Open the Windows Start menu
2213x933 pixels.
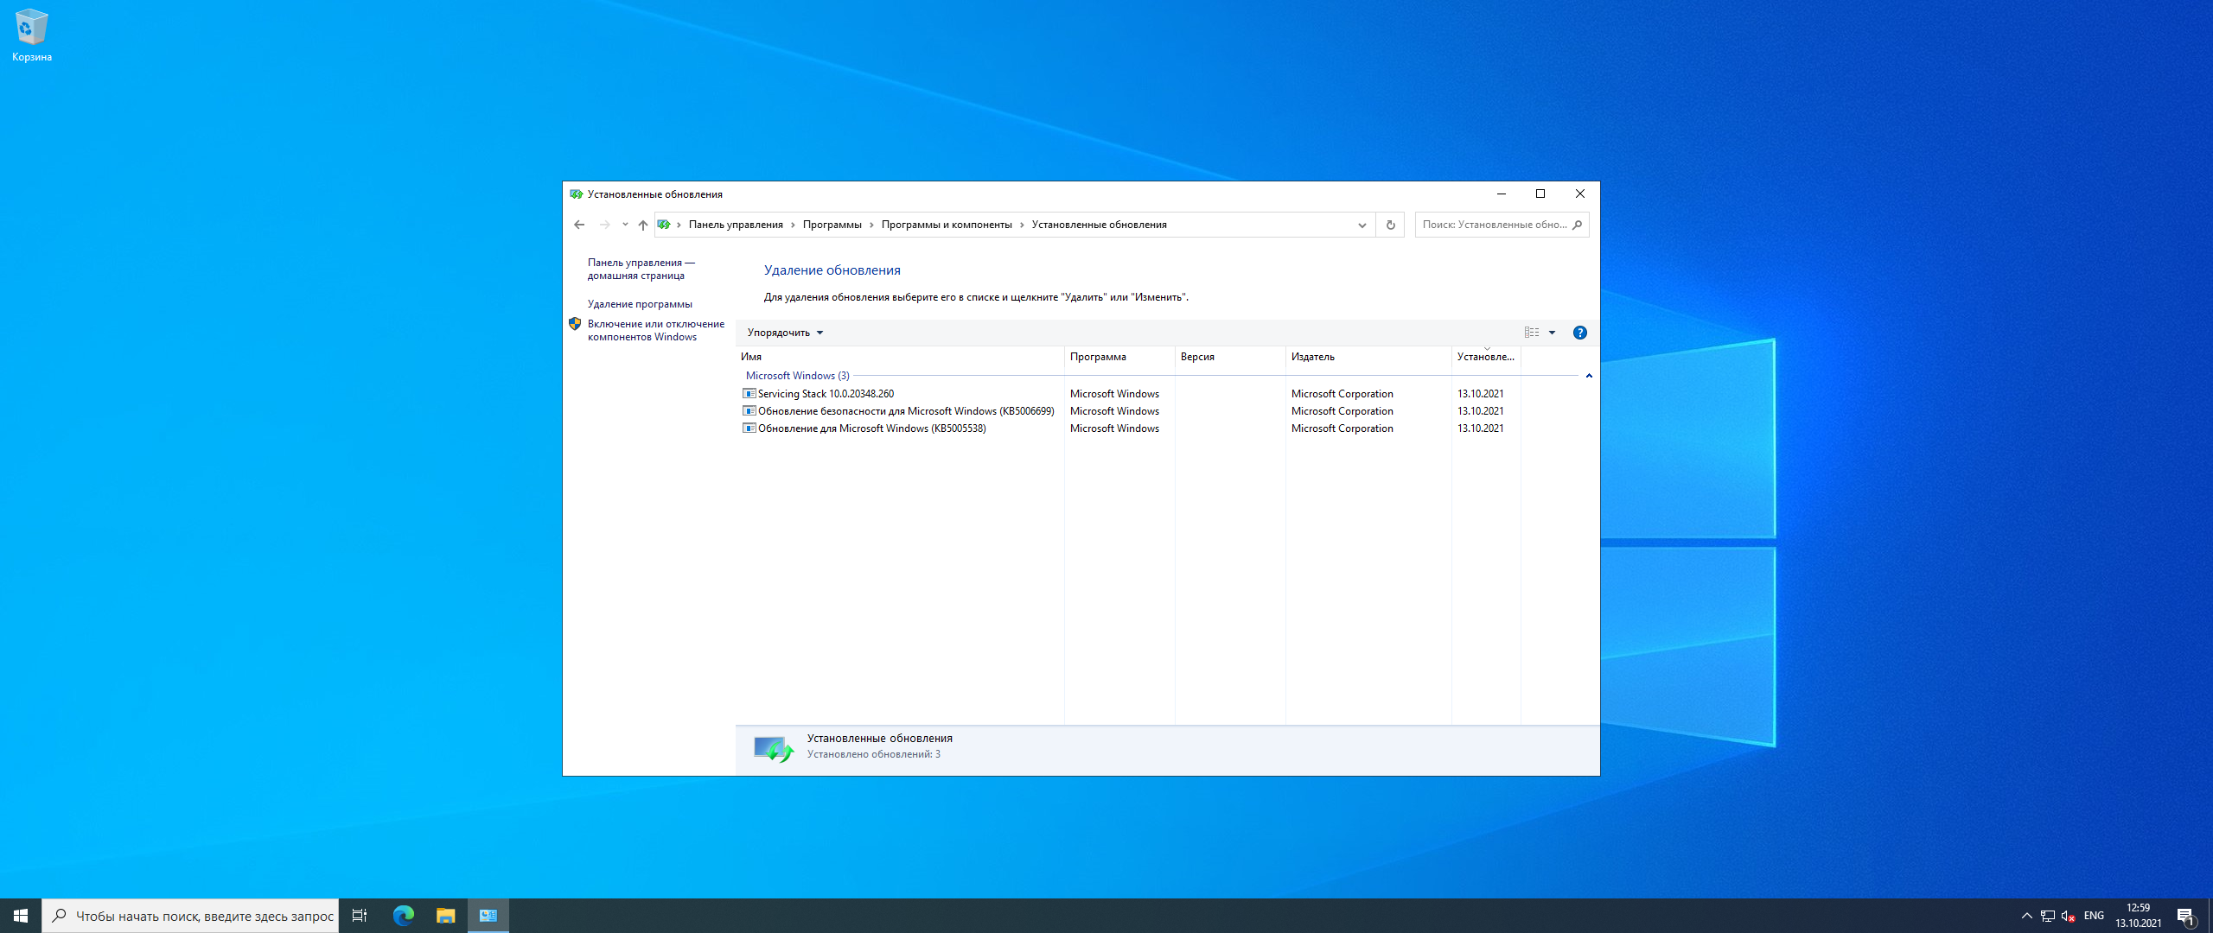click(21, 916)
